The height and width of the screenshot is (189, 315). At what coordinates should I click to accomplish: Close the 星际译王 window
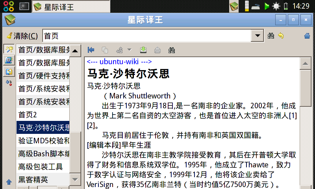click(x=306, y=20)
